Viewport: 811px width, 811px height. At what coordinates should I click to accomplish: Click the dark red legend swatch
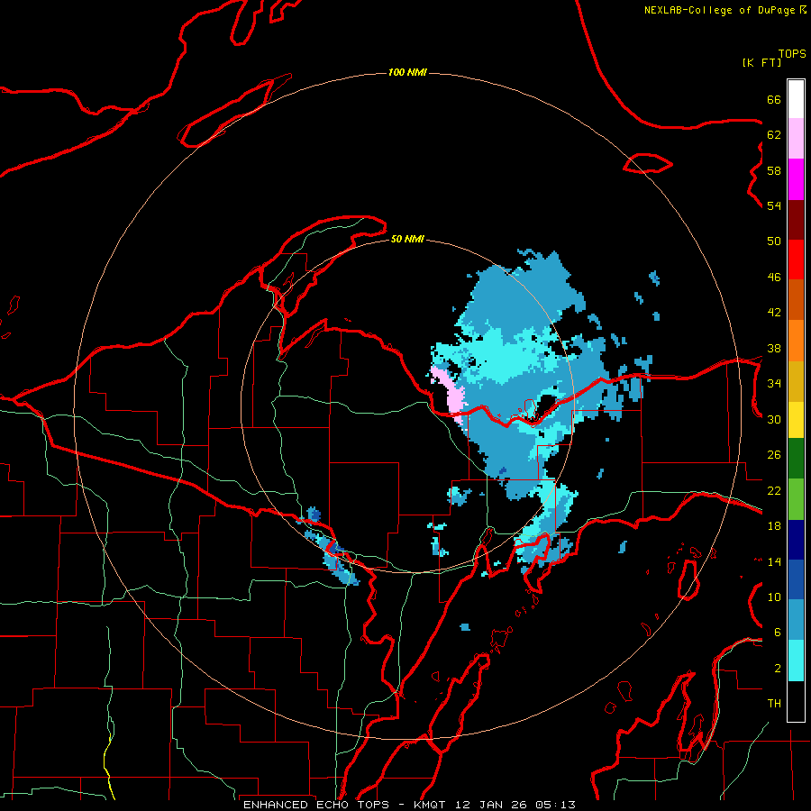(796, 219)
